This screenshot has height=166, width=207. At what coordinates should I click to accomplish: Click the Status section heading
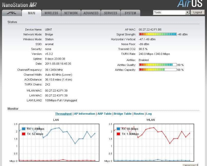pyautogui.click(x=12, y=22)
